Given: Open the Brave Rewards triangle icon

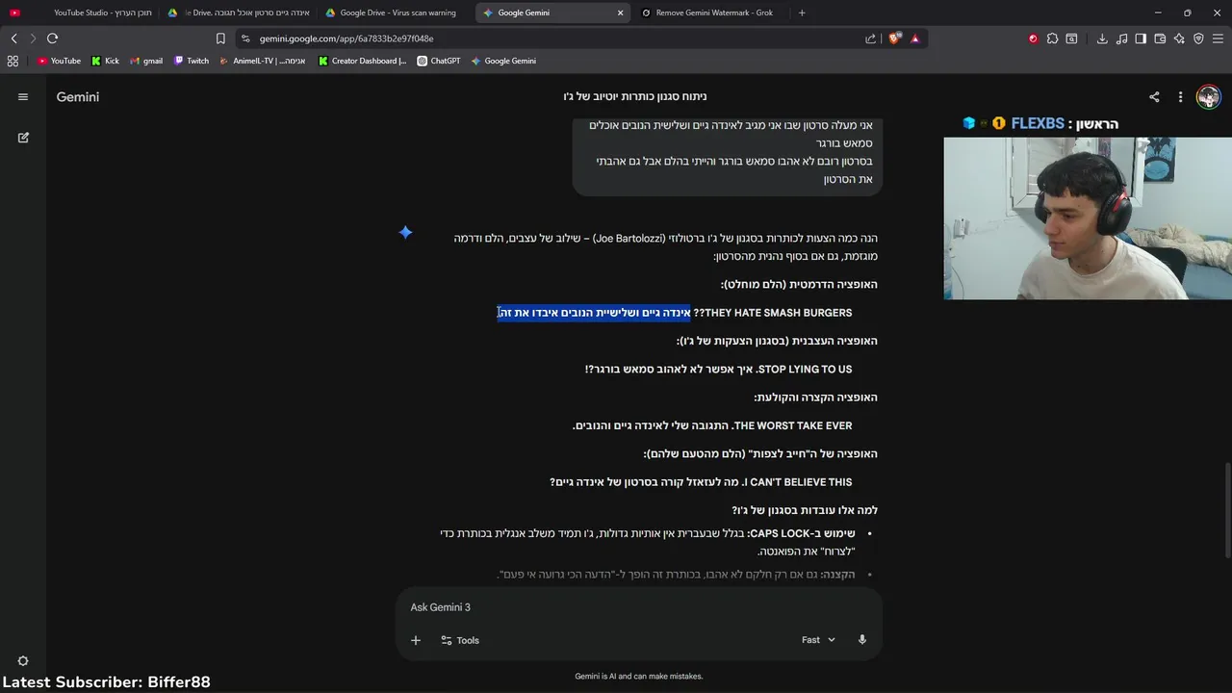Looking at the screenshot, I should click(x=914, y=38).
